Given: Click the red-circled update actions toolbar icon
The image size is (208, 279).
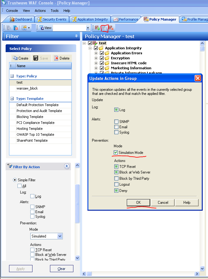Looking at the screenshot, I should pos(104,28).
